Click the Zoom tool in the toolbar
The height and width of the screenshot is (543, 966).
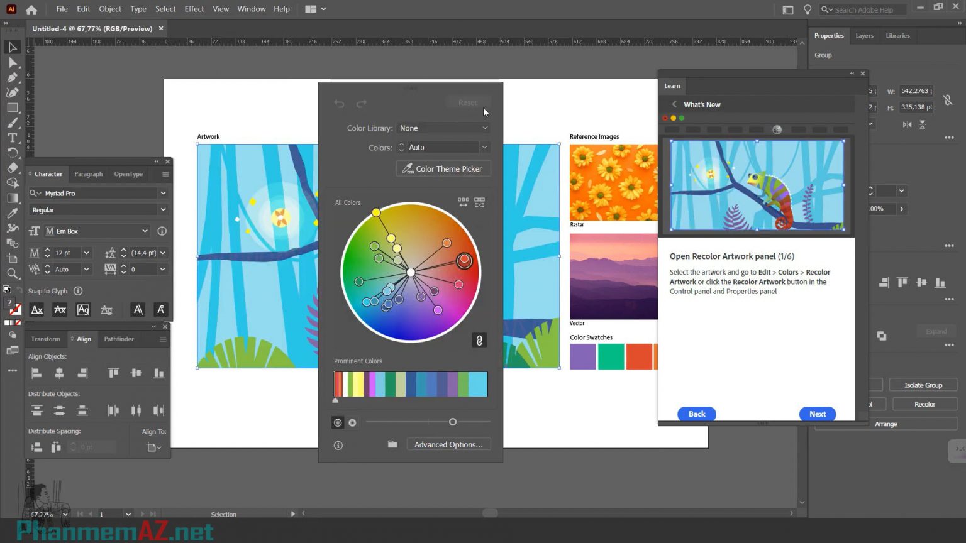11,273
